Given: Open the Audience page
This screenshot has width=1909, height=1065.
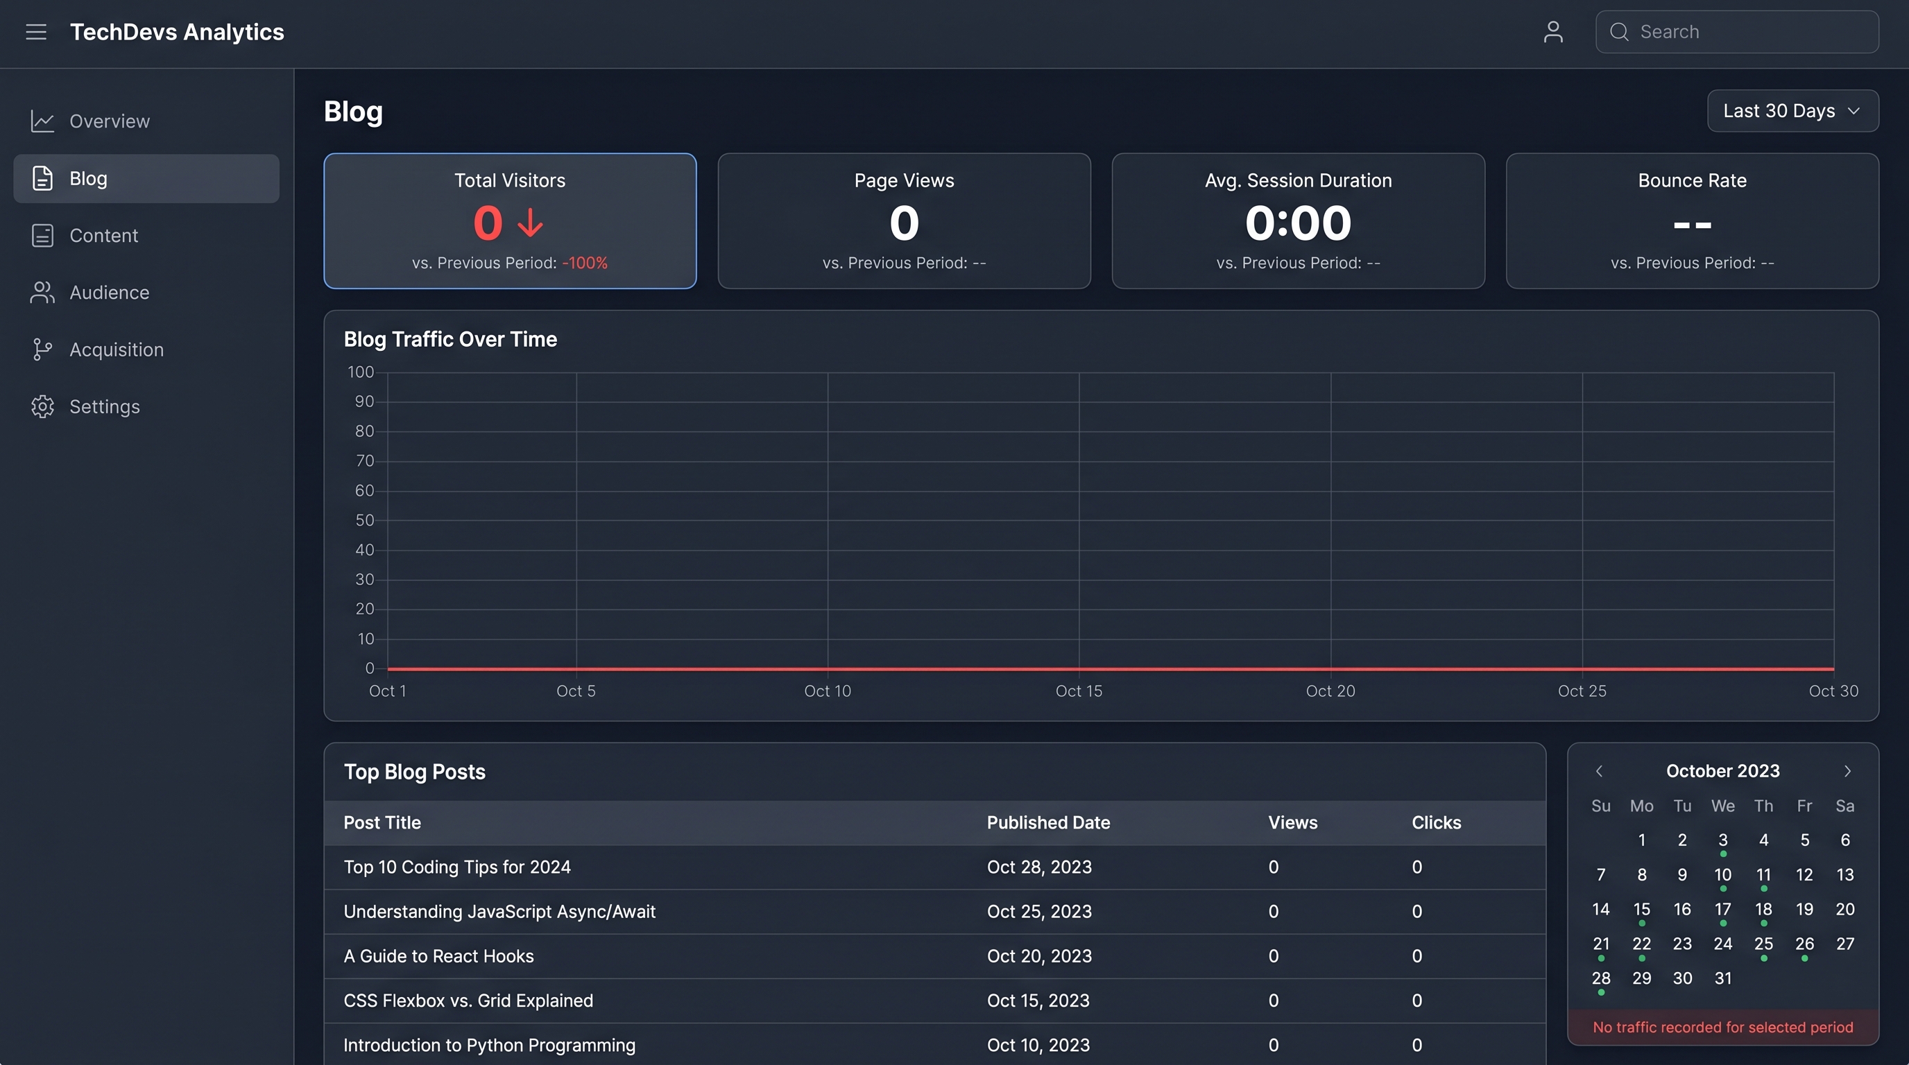Looking at the screenshot, I should pyautogui.click(x=147, y=293).
